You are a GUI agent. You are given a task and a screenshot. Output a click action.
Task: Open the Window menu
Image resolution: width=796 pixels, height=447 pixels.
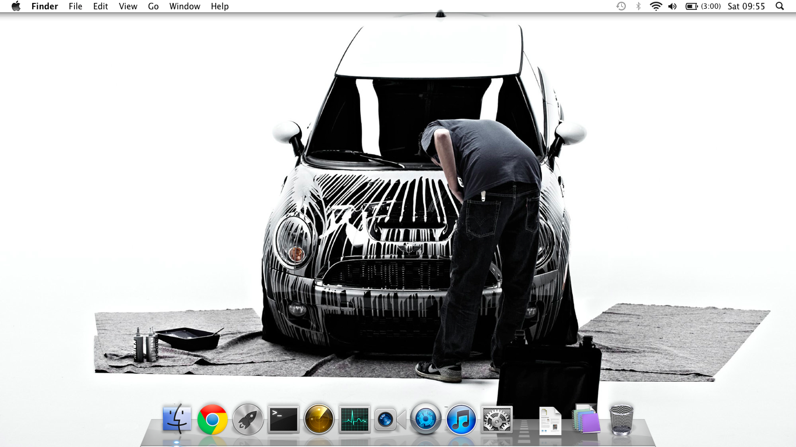[x=185, y=6]
